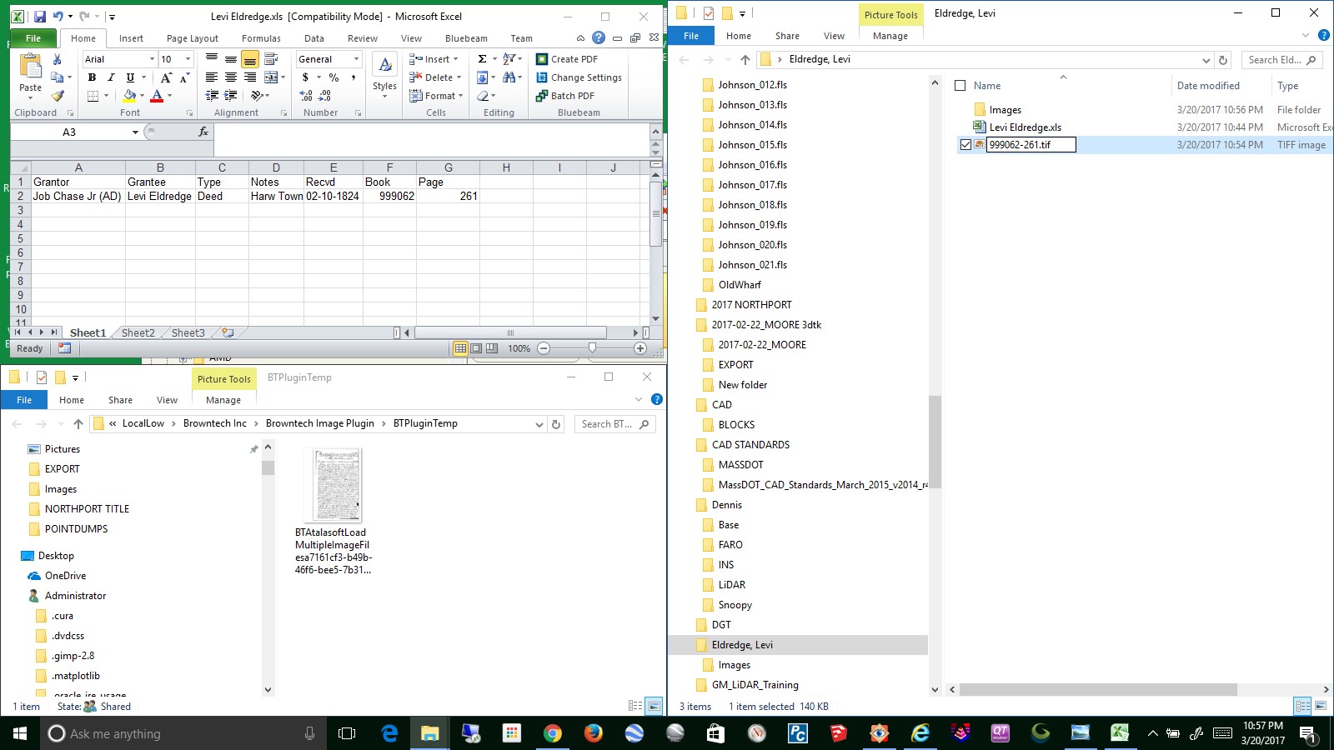Click the Excel Help question mark icon
Screen dimensions: 1334x750
tap(599, 37)
